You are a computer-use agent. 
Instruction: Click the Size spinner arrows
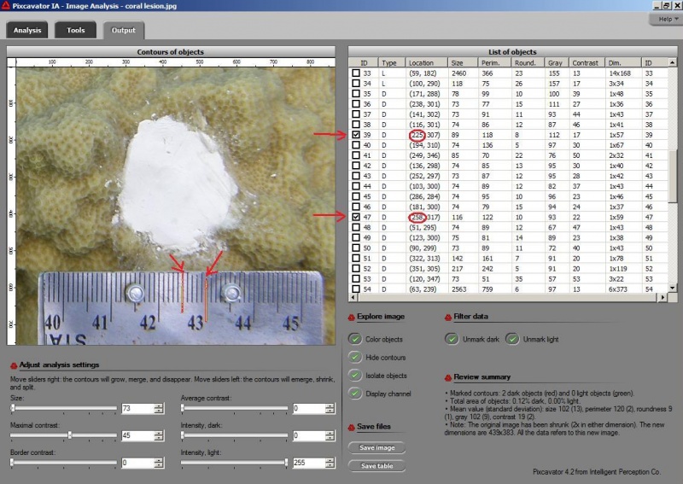coord(159,408)
